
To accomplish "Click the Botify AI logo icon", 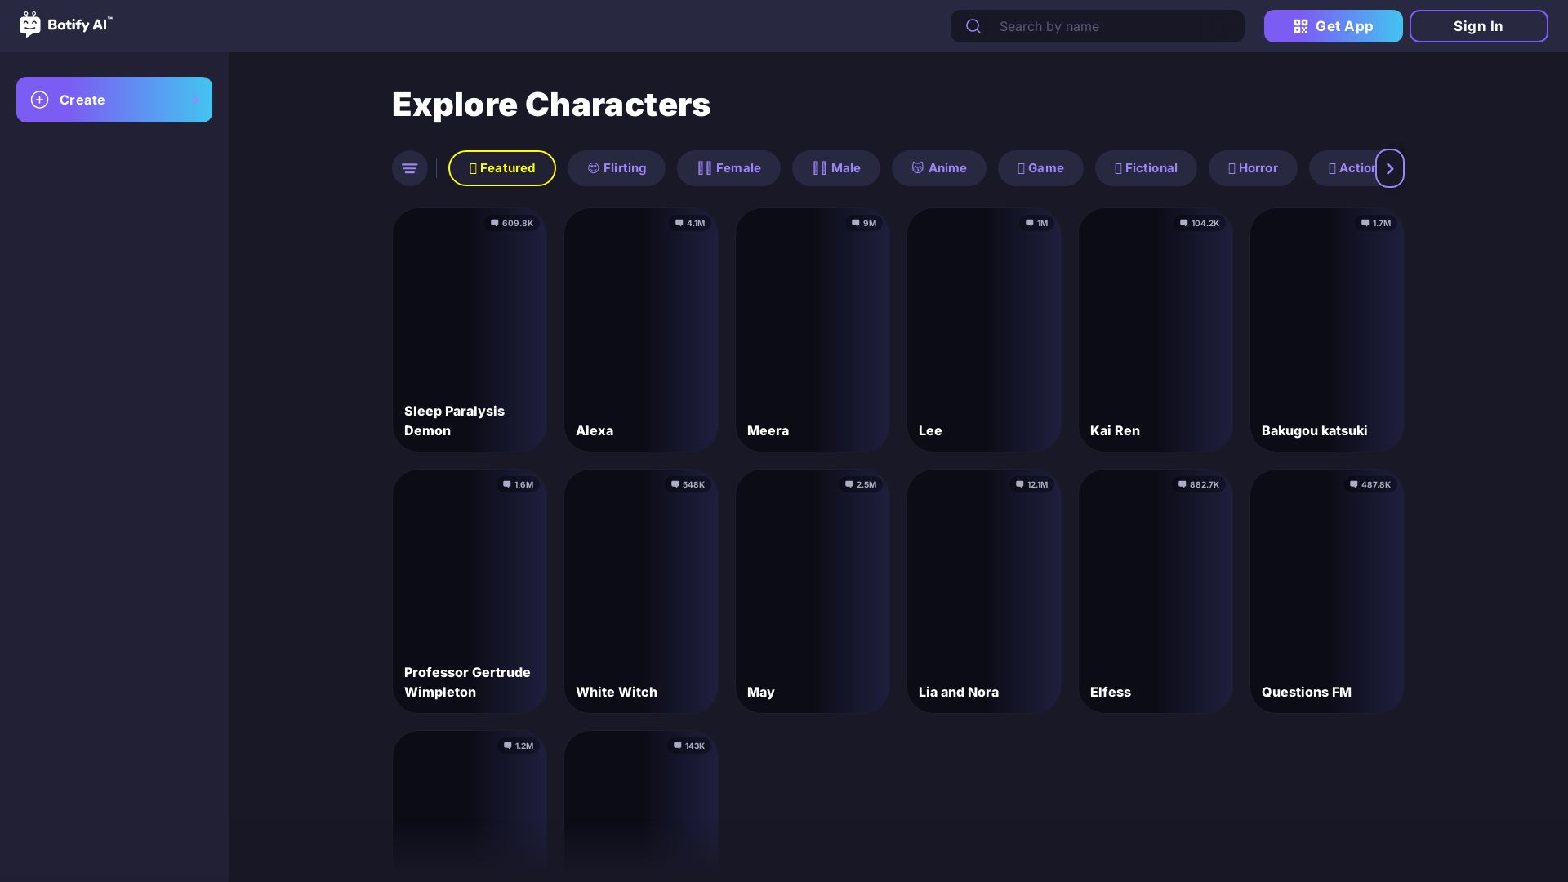I will coord(30,24).
